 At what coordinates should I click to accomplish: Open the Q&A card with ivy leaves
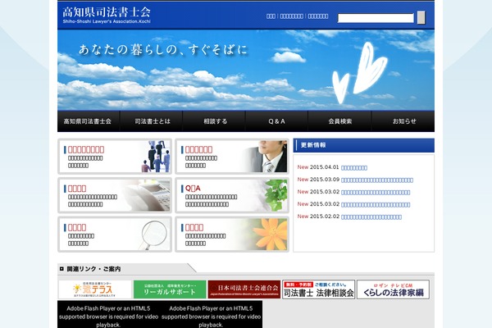232,195
